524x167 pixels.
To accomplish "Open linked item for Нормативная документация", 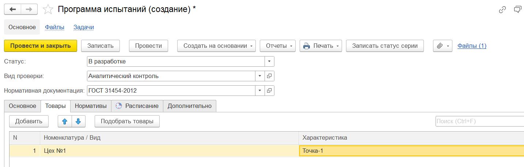I will tap(269, 91).
